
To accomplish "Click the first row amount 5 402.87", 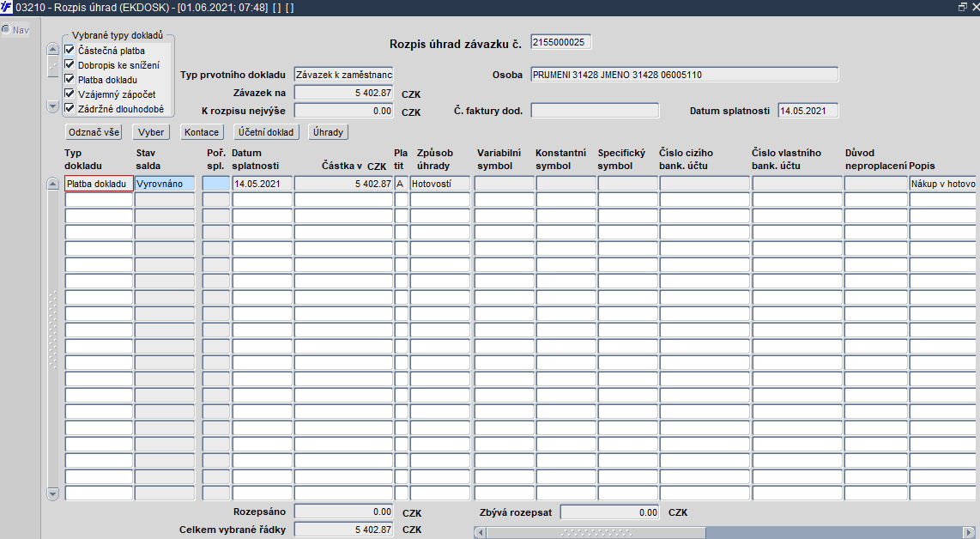I will tap(344, 184).
